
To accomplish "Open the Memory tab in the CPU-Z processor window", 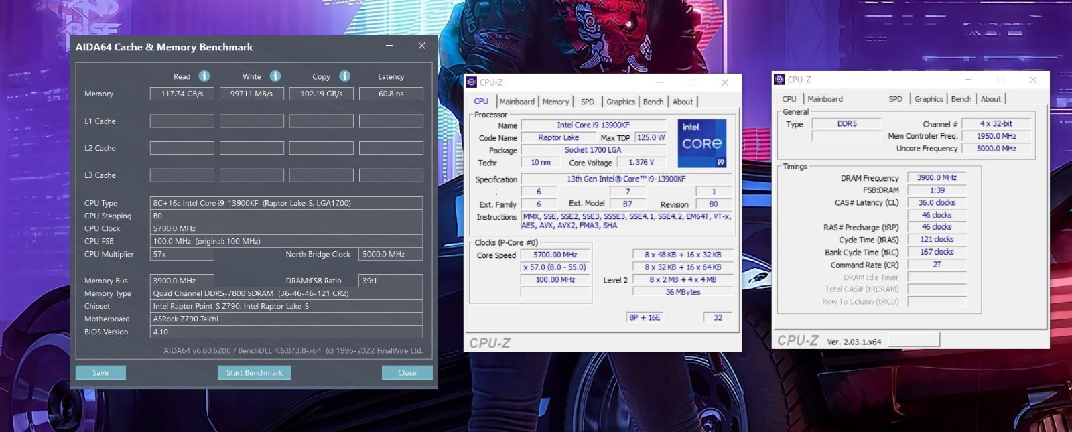I will pos(555,102).
